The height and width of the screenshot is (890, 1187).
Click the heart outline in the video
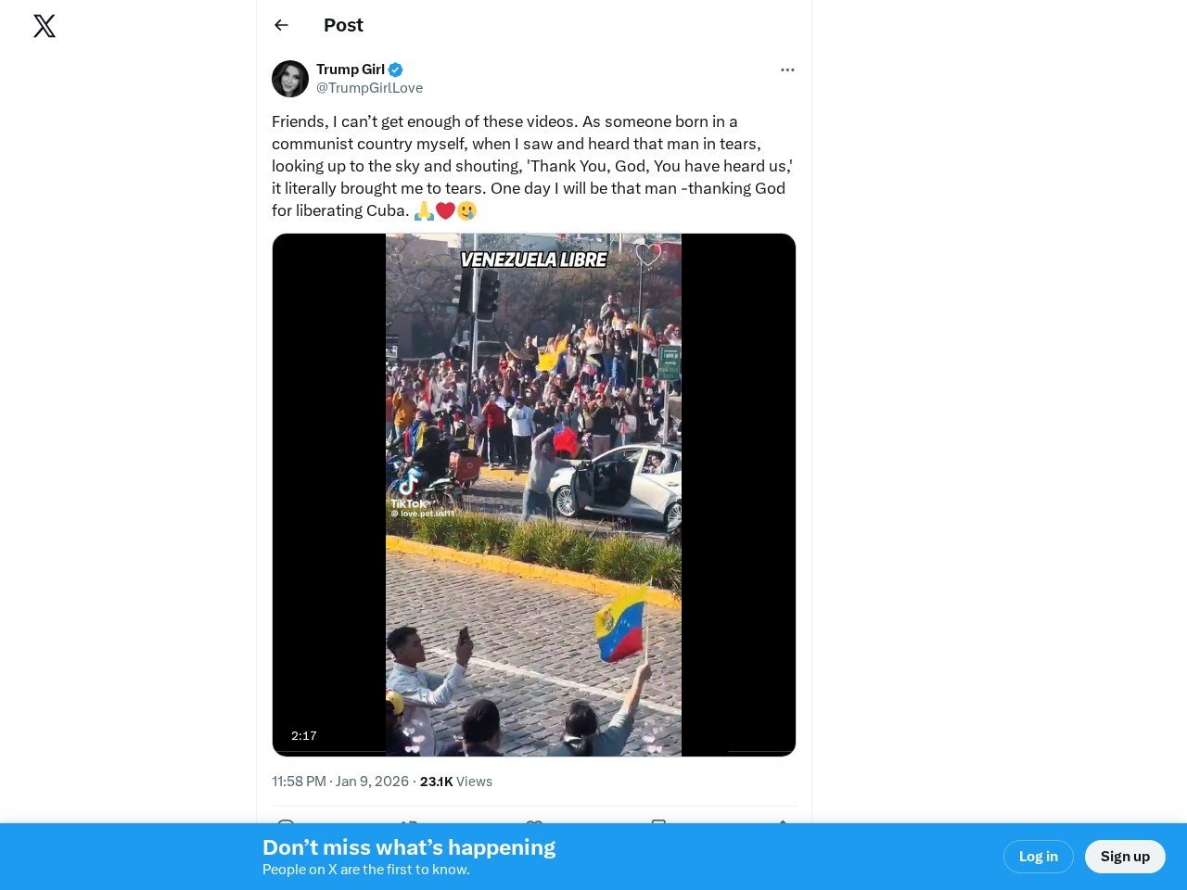[648, 253]
